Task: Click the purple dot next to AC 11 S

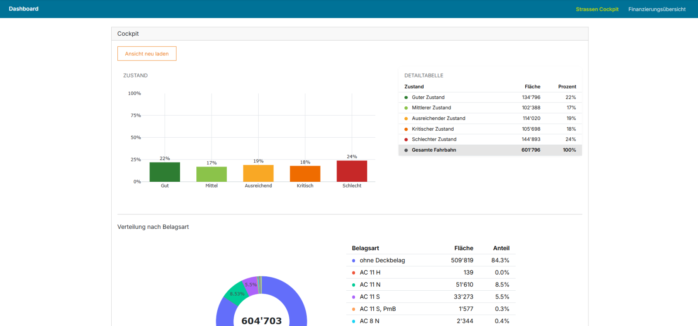Action: 353,297
